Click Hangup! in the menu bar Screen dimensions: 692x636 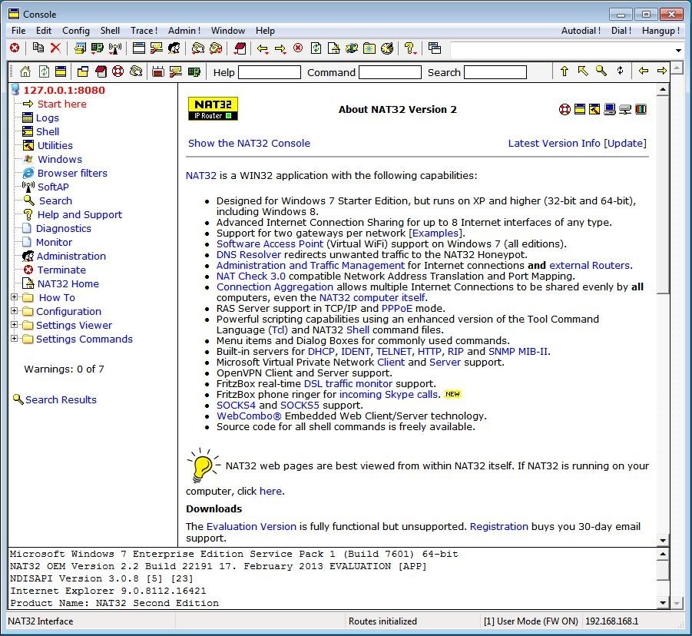pyautogui.click(x=661, y=31)
